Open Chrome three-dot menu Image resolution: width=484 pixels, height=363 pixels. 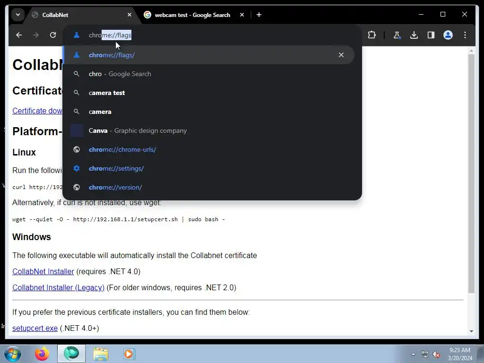465,35
